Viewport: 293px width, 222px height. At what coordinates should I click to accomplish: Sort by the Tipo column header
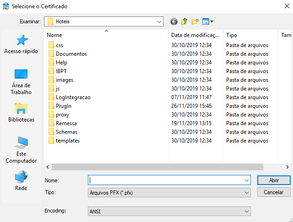[x=250, y=35]
